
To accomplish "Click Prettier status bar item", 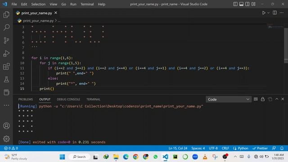I will (x=260, y=148).
